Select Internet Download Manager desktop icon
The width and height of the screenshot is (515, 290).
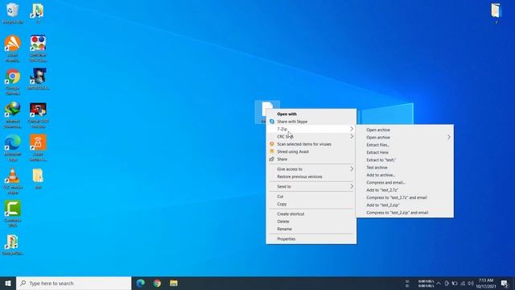point(13,114)
